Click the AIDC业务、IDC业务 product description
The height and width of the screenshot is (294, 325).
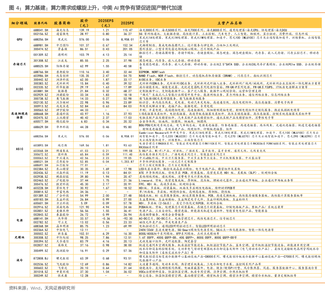[152, 79]
